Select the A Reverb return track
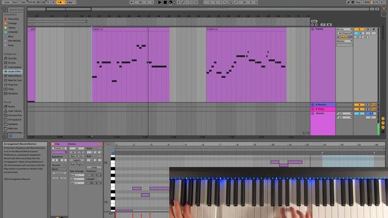This screenshot has width=388, height=218. click(323, 105)
